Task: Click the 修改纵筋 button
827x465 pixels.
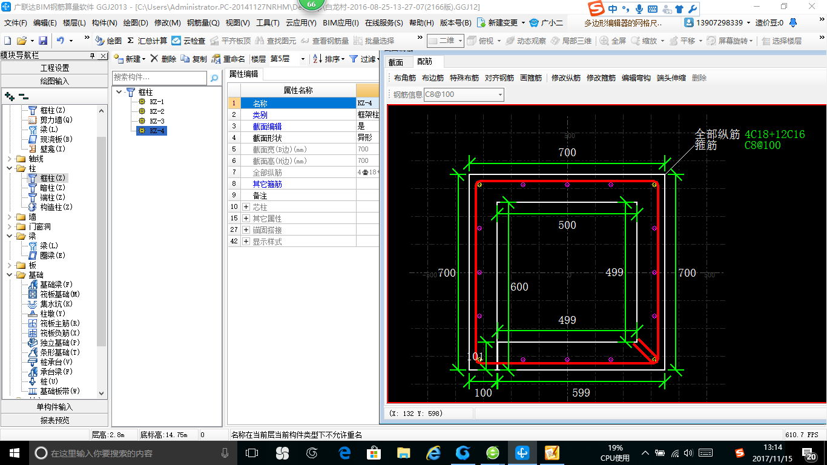Action: (566, 78)
